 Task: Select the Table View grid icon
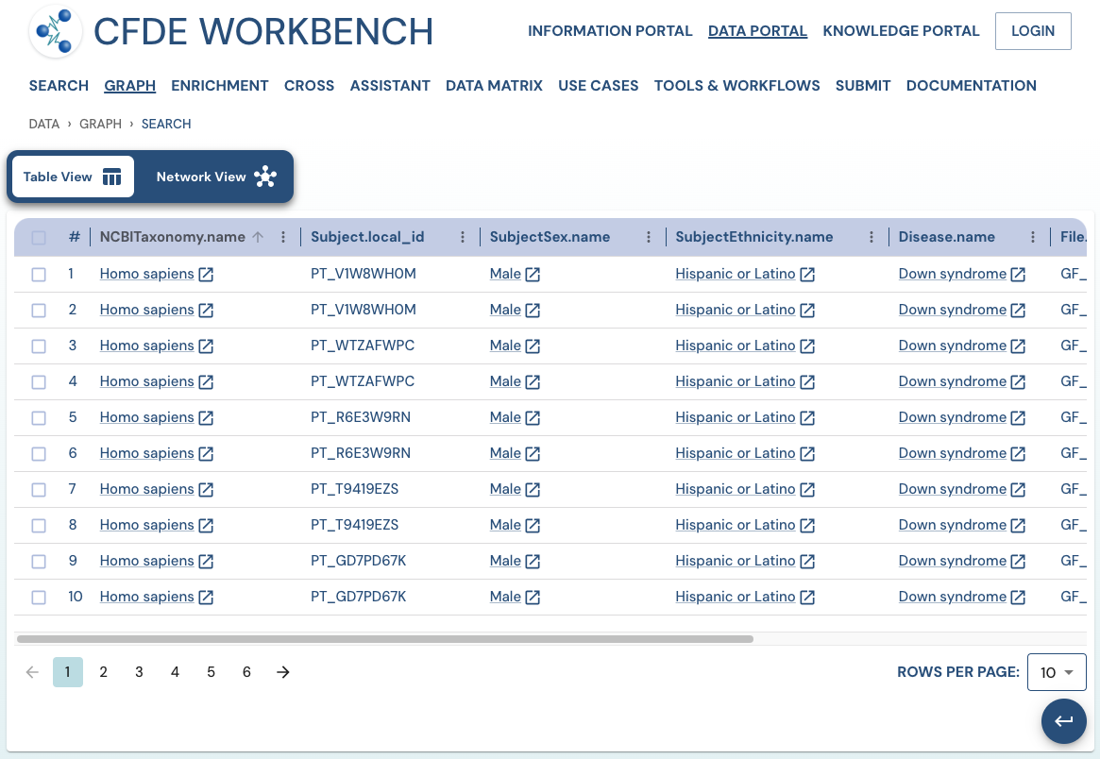pos(112,177)
